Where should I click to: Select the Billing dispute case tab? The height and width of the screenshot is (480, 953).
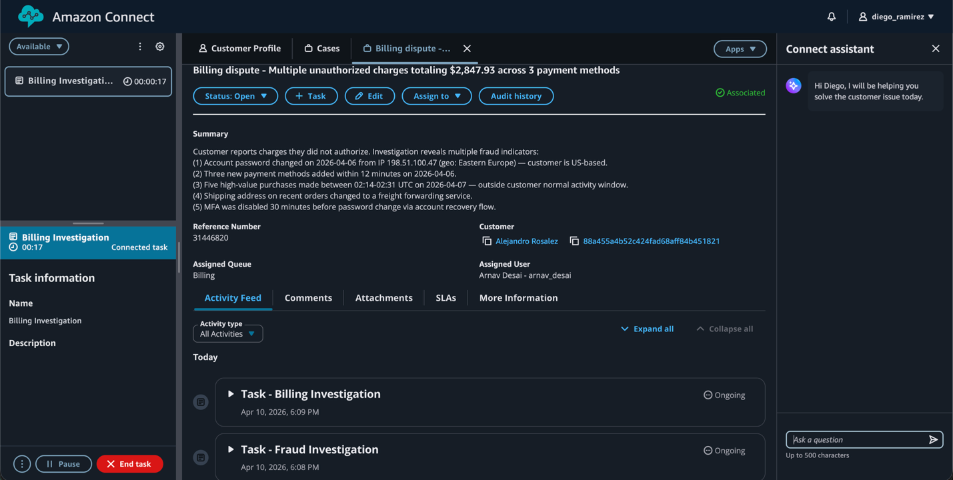pos(407,49)
